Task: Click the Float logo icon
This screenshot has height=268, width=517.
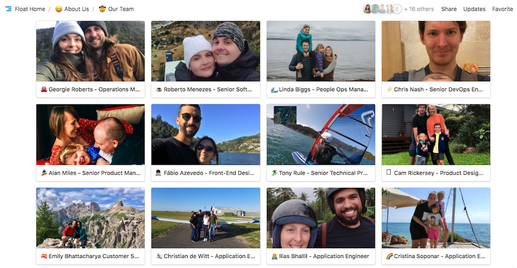Action: point(8,9)
